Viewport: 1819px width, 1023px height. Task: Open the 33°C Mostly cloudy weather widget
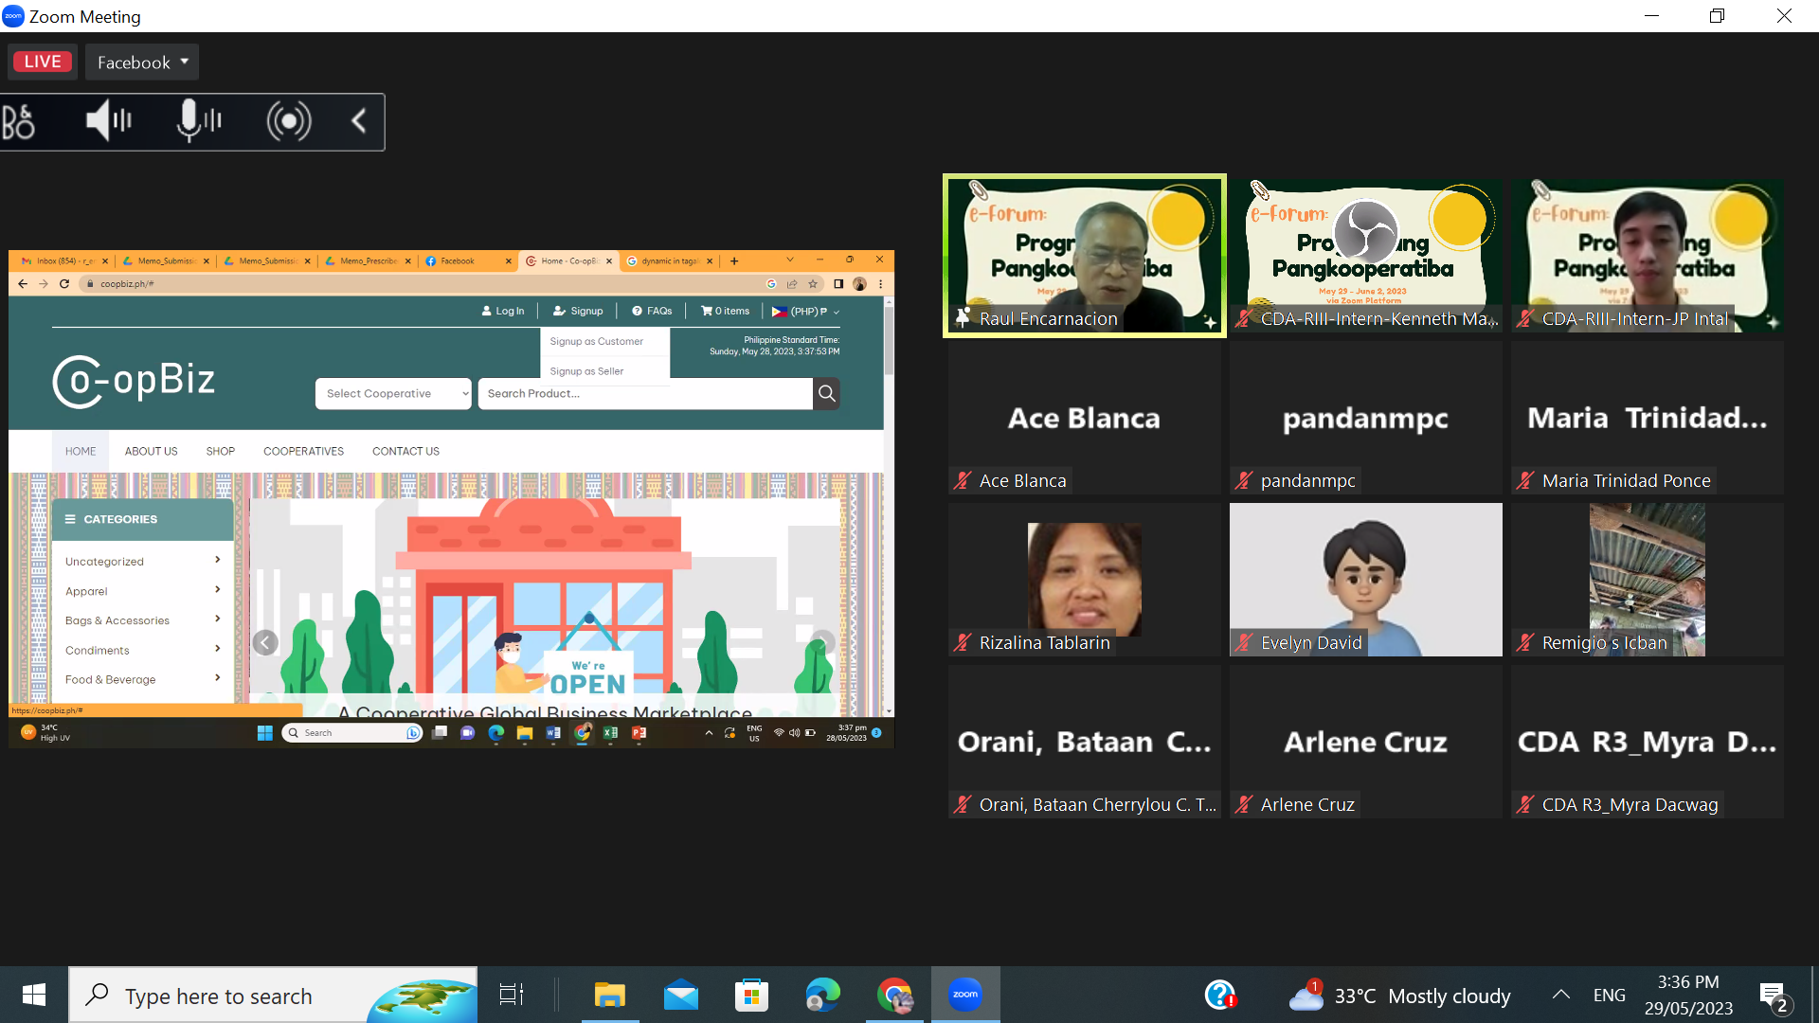pos(1400,996)
